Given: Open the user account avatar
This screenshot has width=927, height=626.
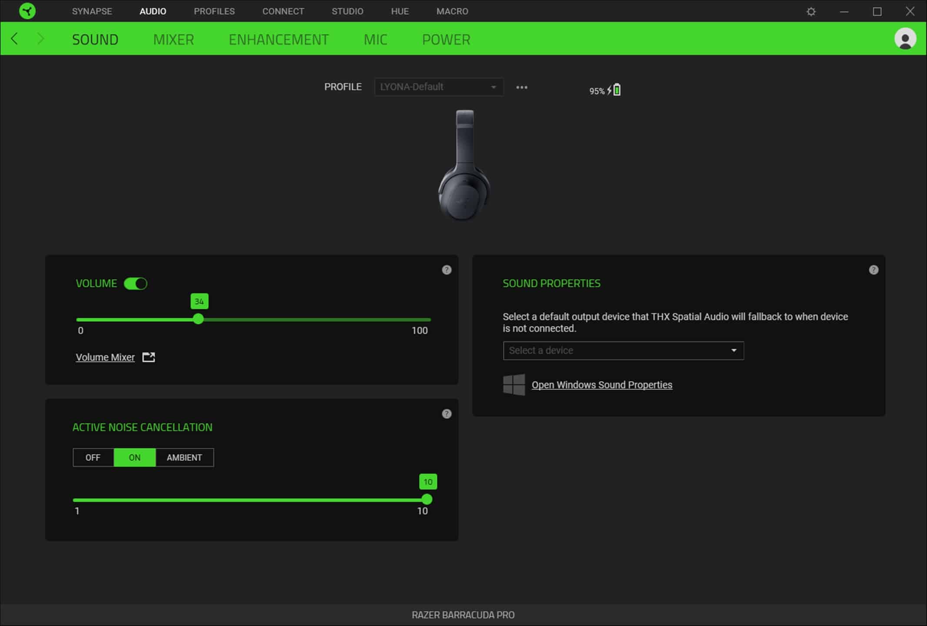Looking at the screenshot, I should 905,39.
